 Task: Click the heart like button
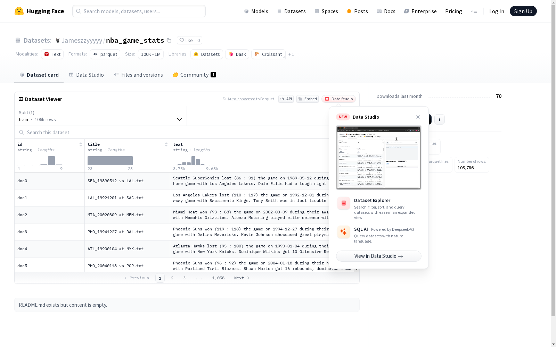point(186,40)
